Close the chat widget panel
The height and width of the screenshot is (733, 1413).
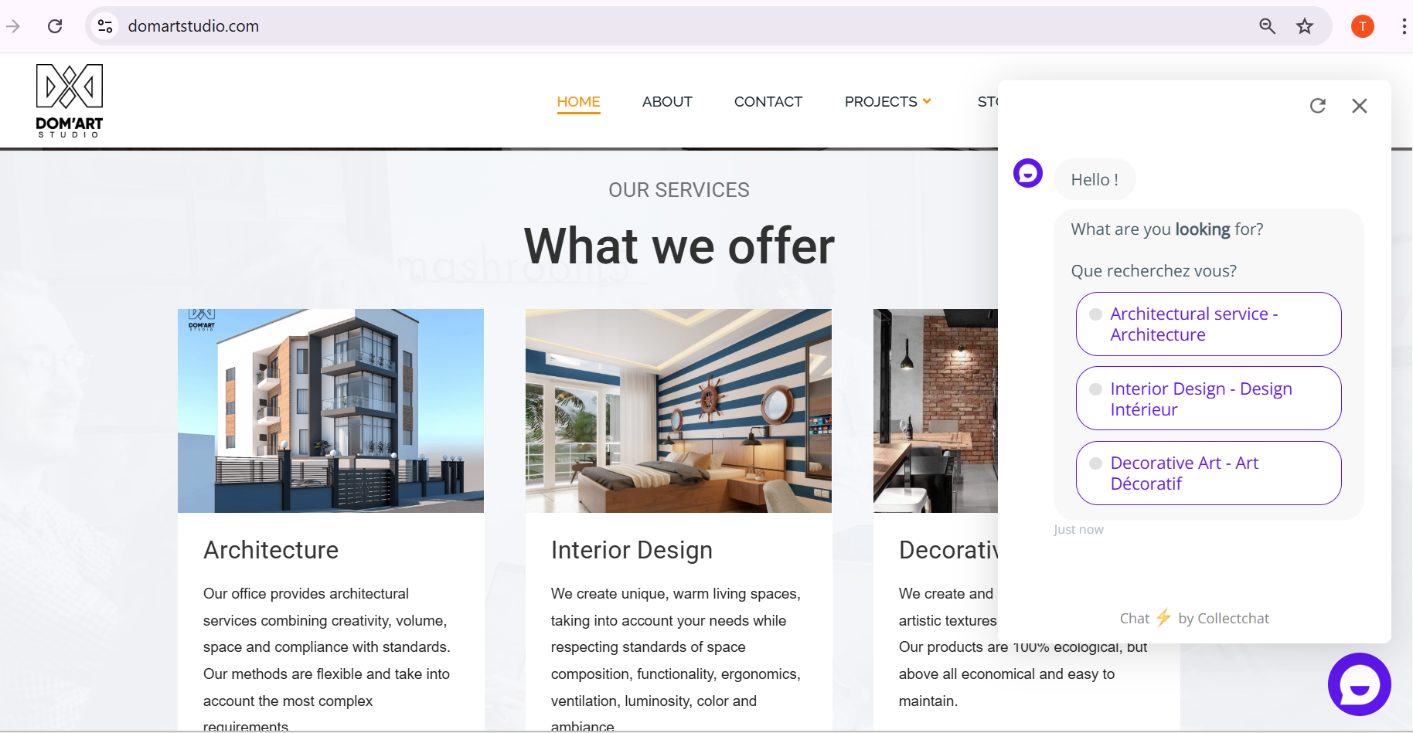1360,106
